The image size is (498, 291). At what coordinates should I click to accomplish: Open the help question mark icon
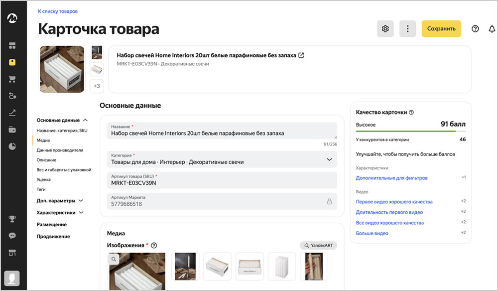[x=475, y=29]
